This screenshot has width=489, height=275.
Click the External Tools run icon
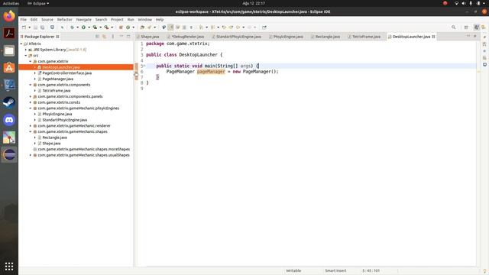click(106, 27)
